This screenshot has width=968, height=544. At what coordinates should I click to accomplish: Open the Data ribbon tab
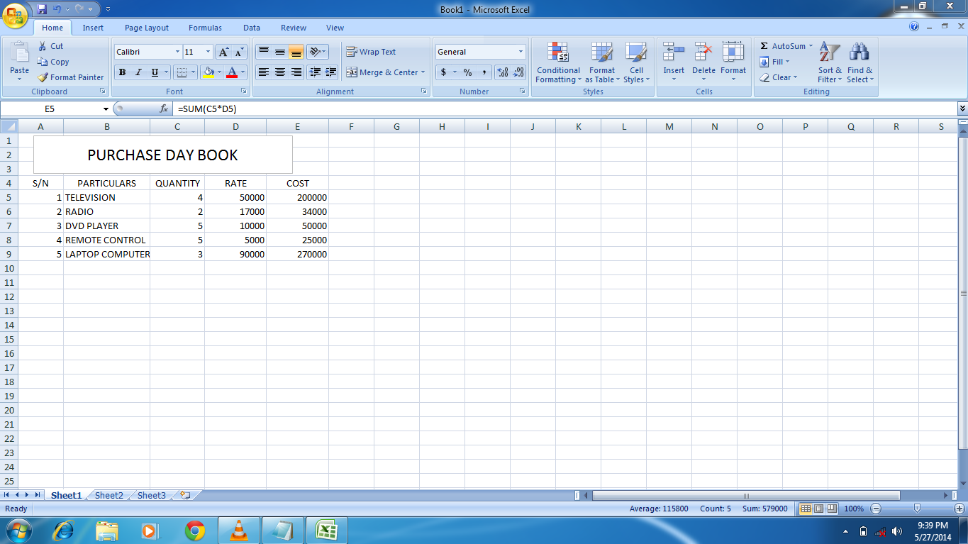pos(252,28)
